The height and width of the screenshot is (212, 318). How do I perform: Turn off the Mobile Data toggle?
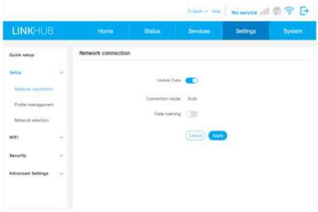pyautogui.click(x=192, y=81)
